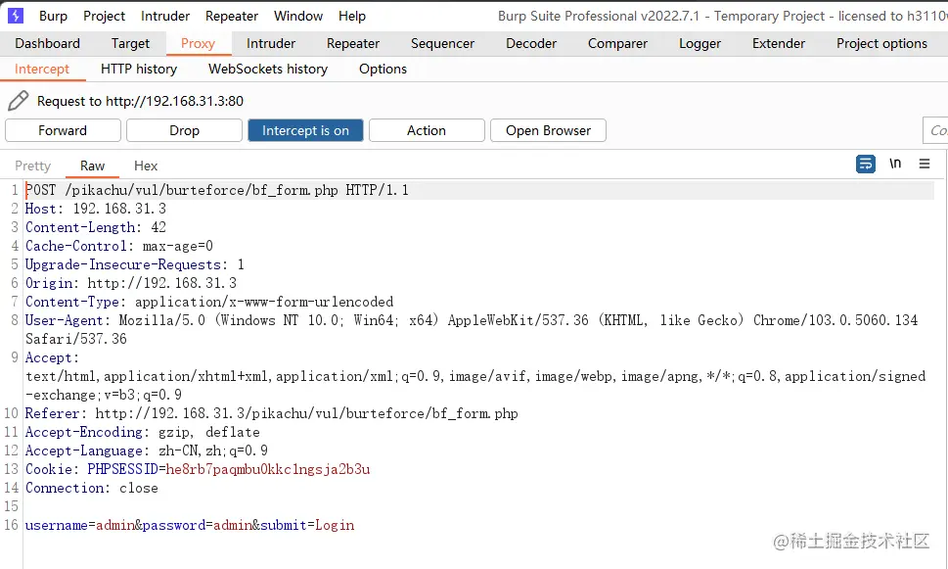Open the Repeater menu in the menu bar
The width and height of the screenshot is (948, 569).
[232, 16]
